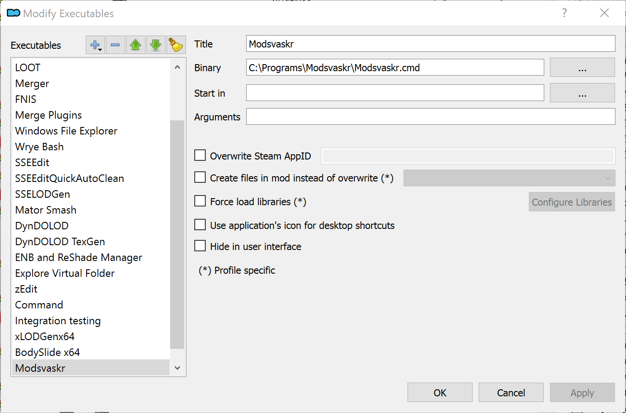Select SSEEditQuickAutoClean entry
The width and height of the screenshot is (626, 413).
pyautogui.click(x=91, y=178)
